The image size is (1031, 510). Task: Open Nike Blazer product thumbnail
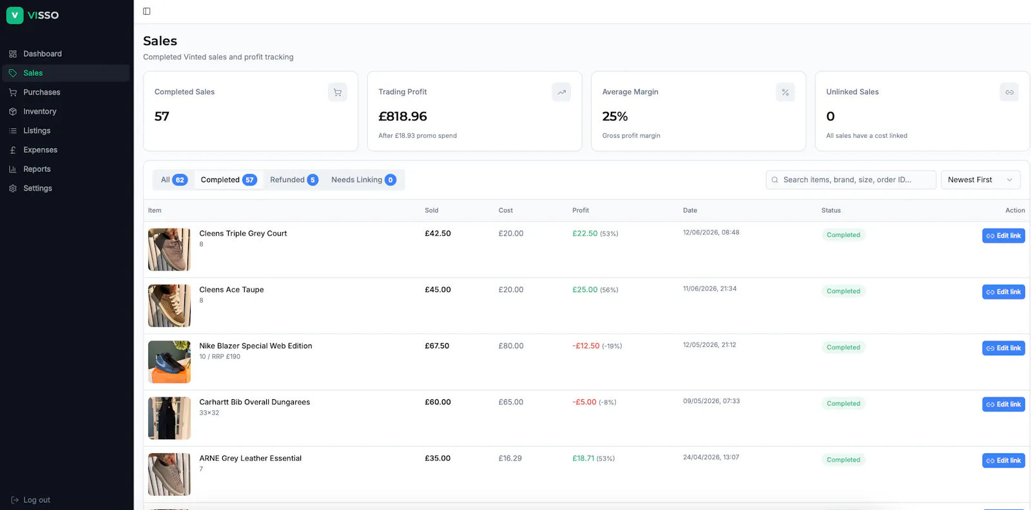169,362
